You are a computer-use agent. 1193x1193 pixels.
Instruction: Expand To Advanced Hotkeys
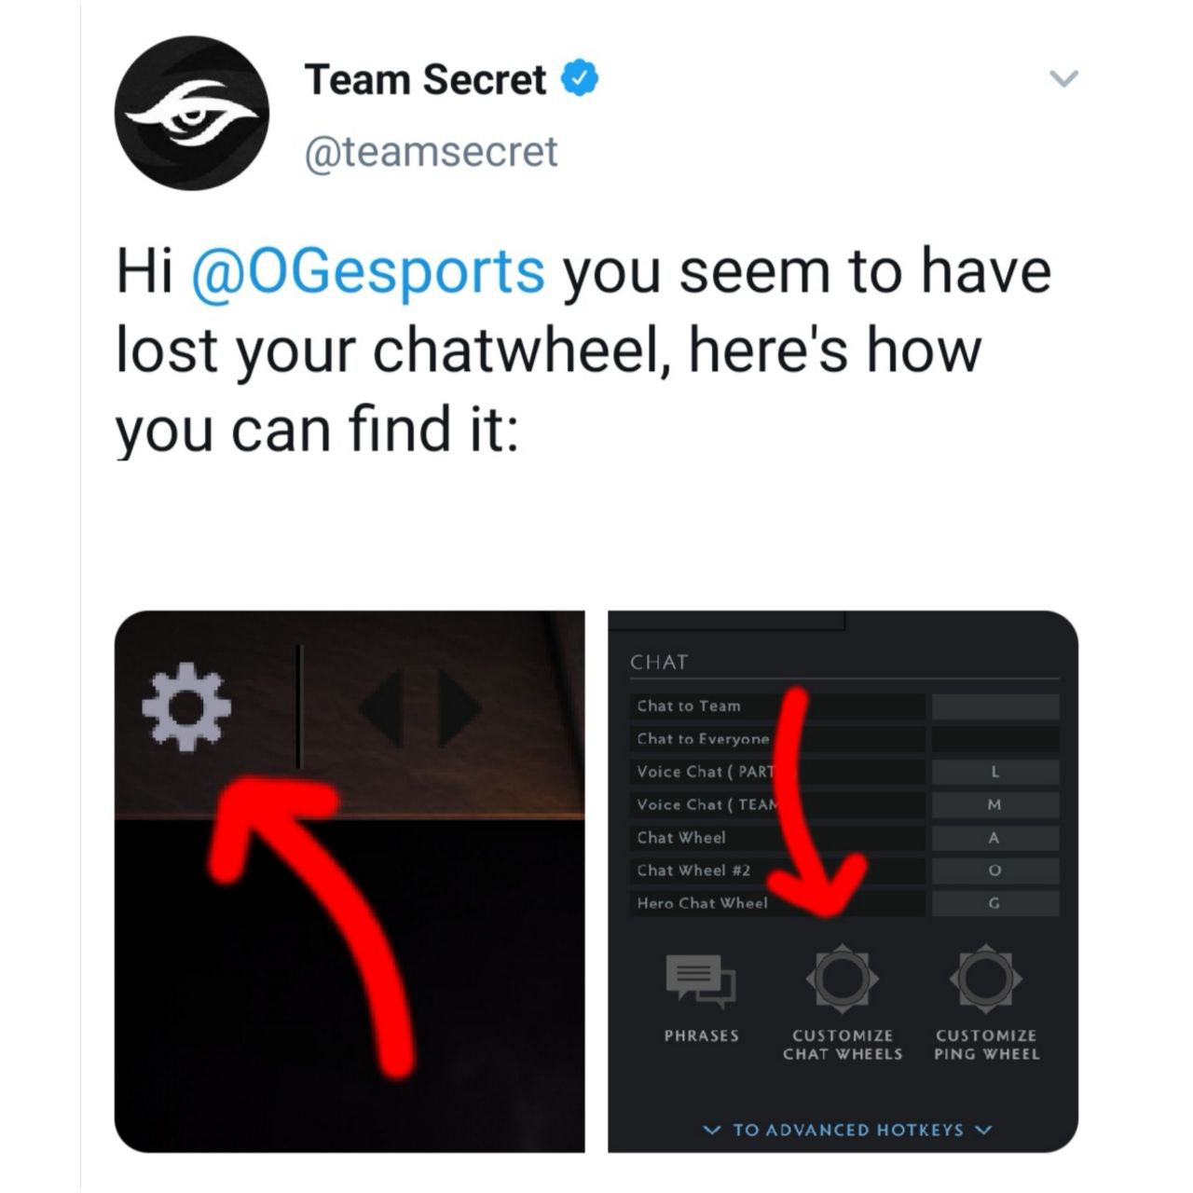pos(848,1130)
